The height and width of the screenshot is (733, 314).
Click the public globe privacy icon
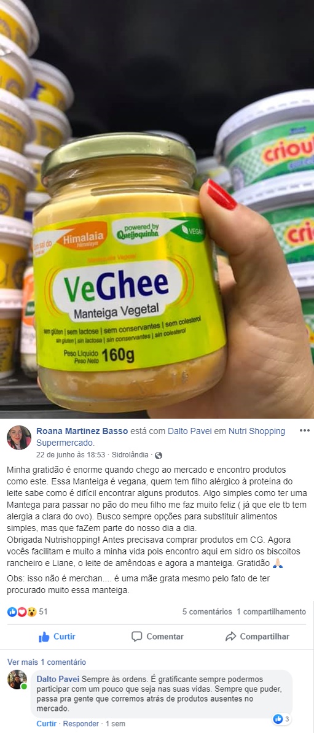click(x=158, y=455)
